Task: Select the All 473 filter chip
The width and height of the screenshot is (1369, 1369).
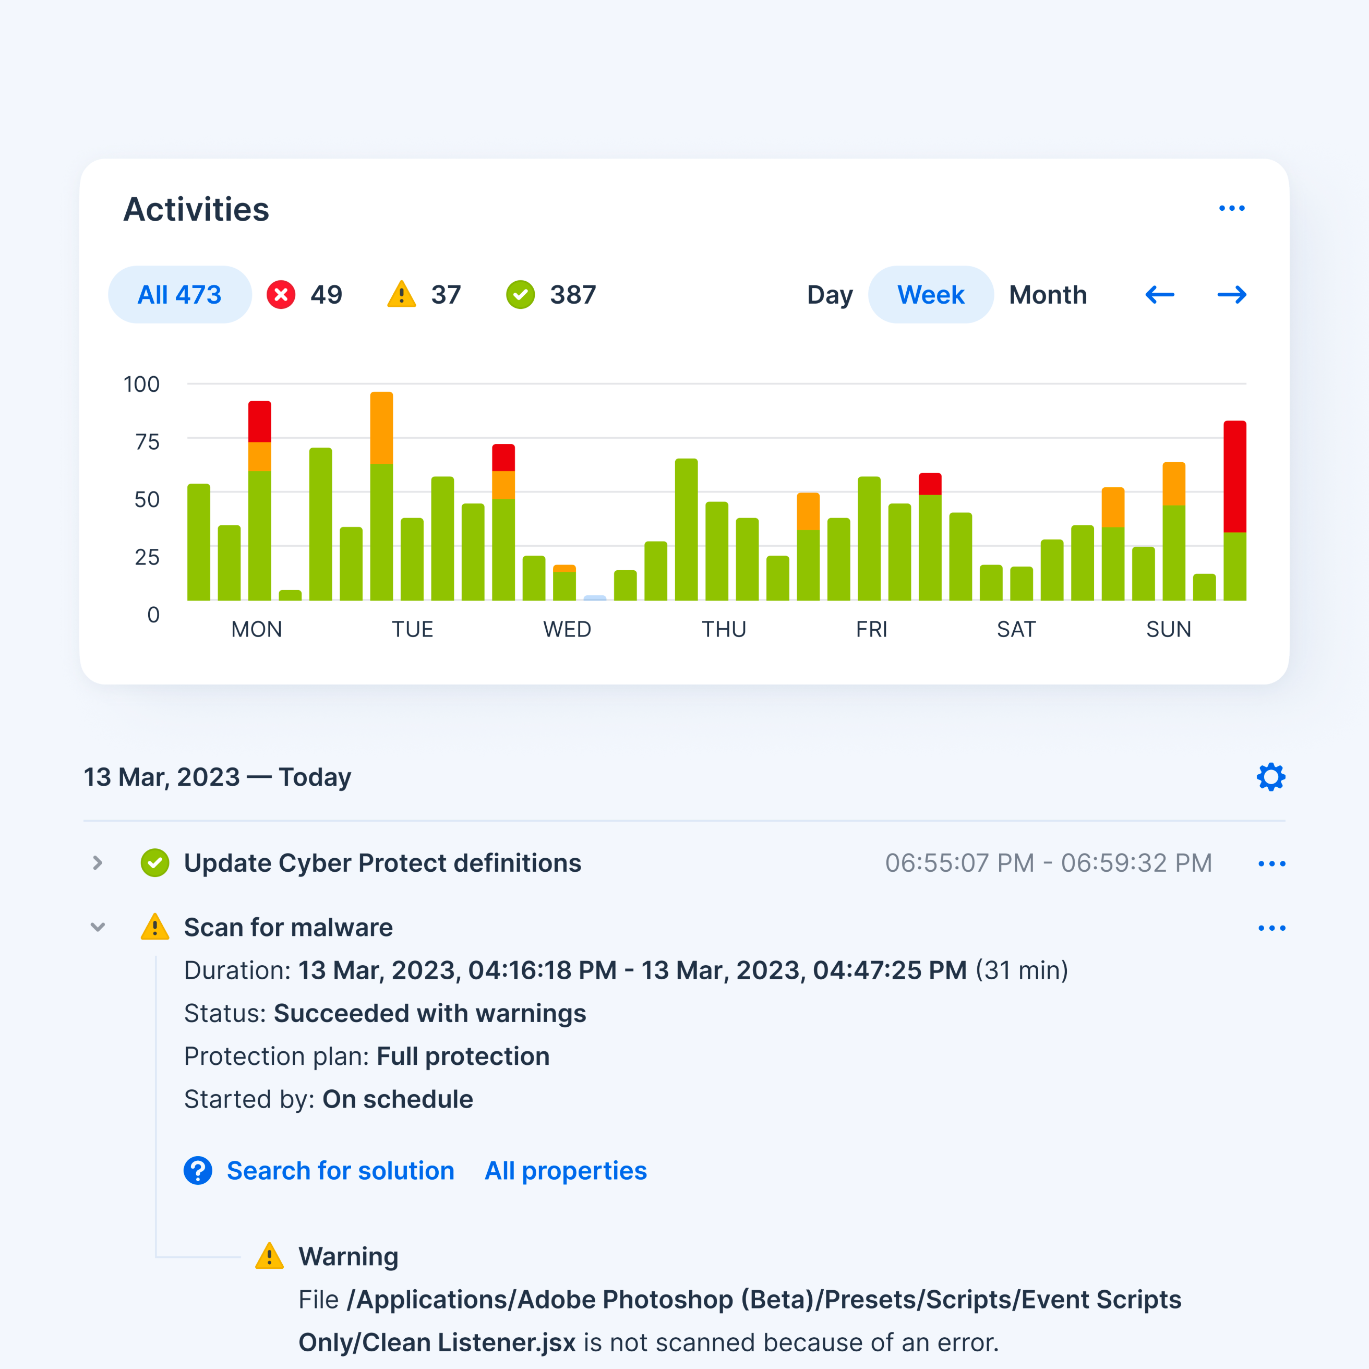Action: click(x=179, y=295)
